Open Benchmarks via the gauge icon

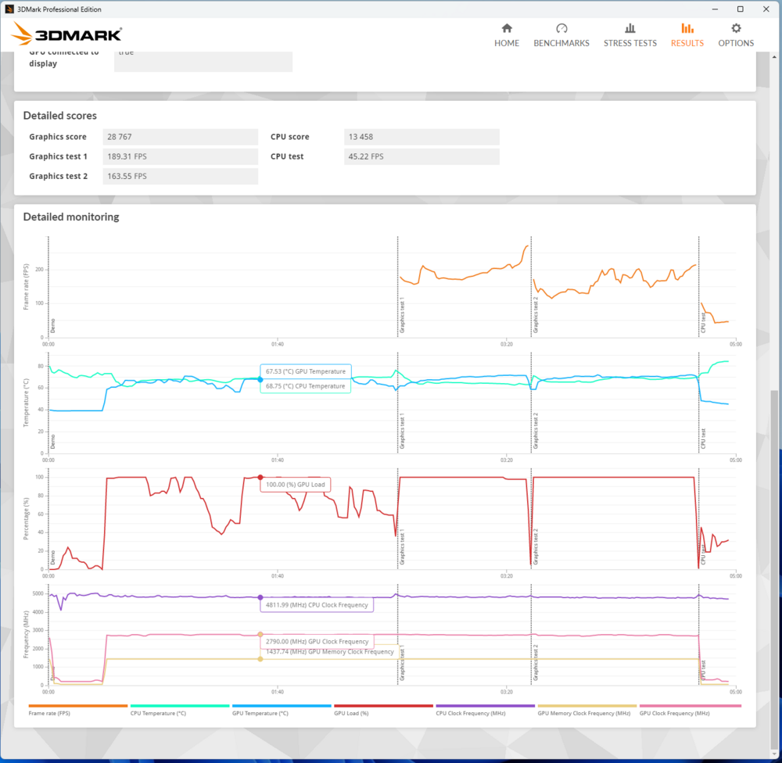[561, 28]
